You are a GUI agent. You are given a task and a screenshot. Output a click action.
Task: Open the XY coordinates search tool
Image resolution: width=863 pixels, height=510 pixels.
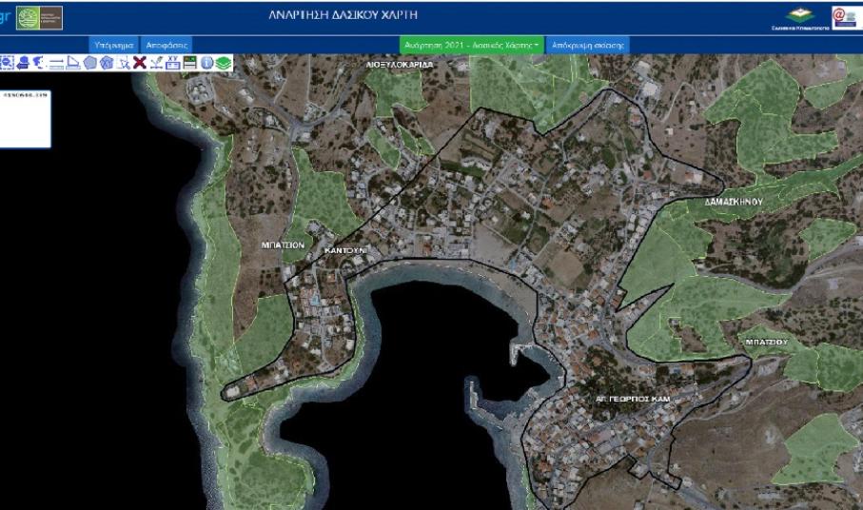173,62
